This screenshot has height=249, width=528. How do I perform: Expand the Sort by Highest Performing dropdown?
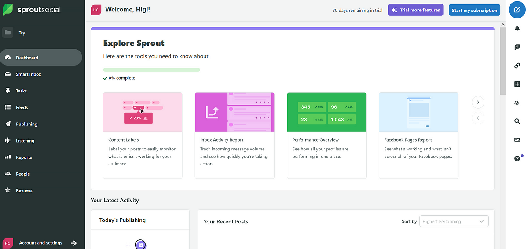click(x=454, y=221)
